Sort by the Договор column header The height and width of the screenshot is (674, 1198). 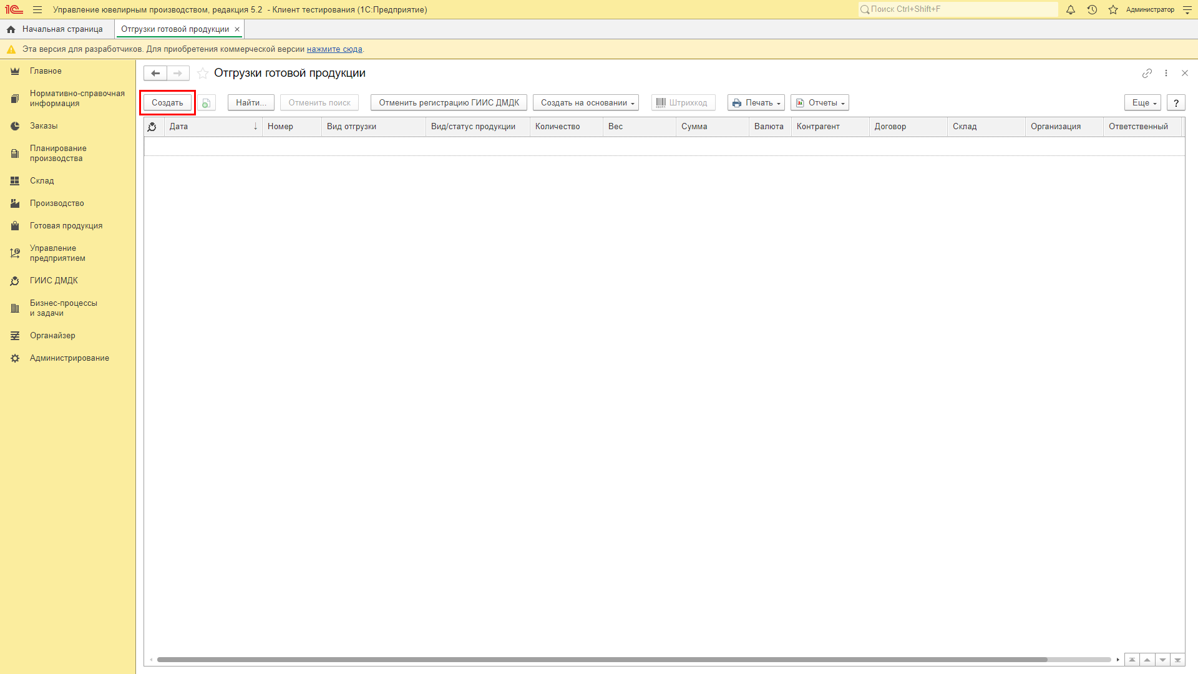point(908,127)
